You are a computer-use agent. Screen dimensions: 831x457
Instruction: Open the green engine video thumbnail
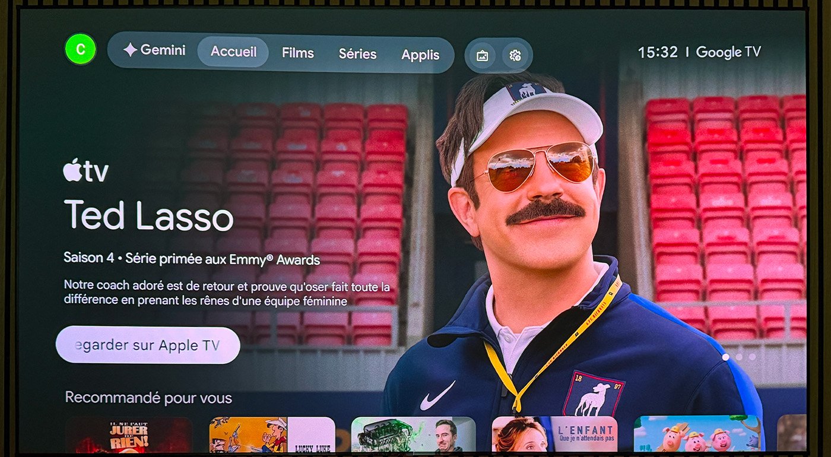(x=414, y=435)
